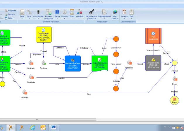Open the Salva dropdown arrow

pyautogui.click(x=14, y=18)
